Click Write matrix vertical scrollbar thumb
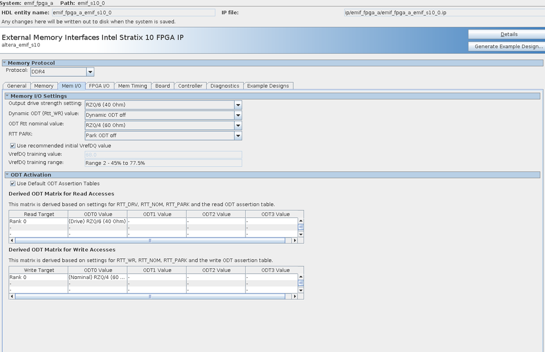 pos(301,283)
